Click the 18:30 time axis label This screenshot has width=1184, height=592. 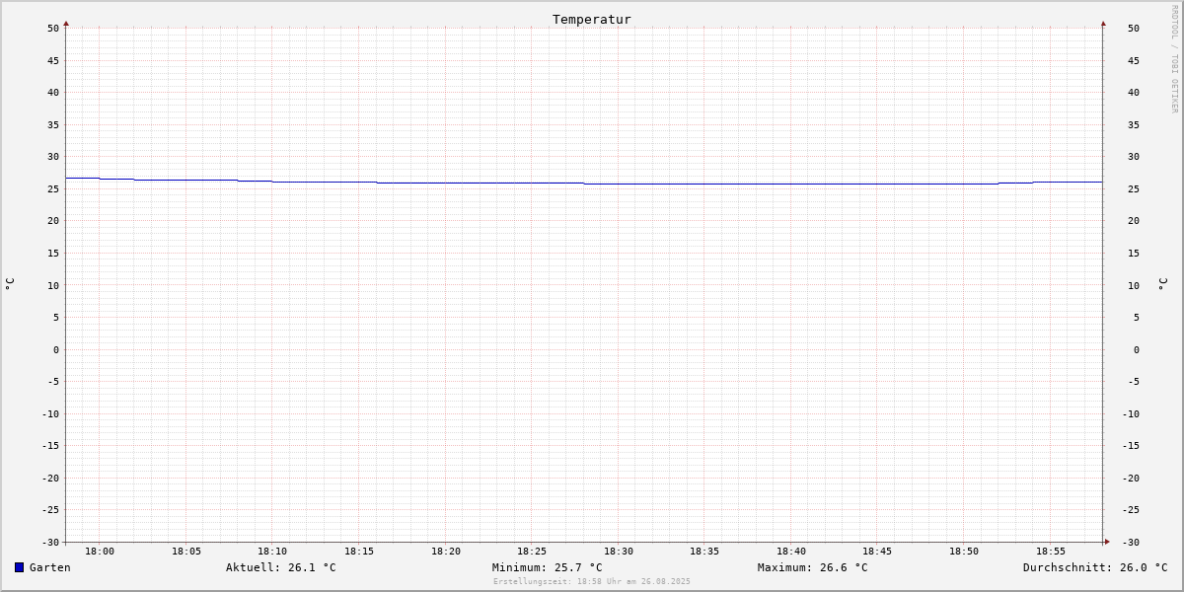[619, 552]
